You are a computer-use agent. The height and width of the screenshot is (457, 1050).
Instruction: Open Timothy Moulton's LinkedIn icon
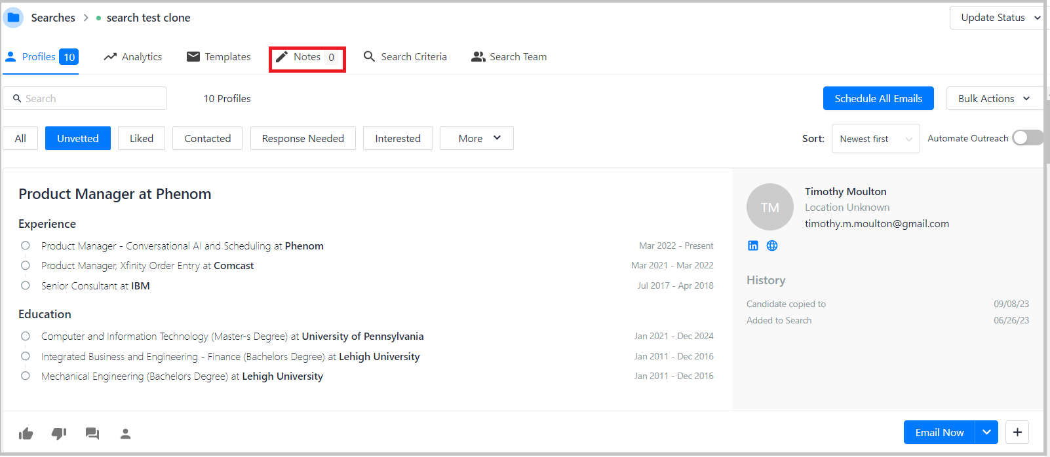(x=753, y=246)
